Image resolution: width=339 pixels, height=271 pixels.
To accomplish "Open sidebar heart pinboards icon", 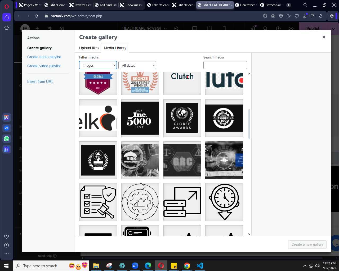I will 7,237.
